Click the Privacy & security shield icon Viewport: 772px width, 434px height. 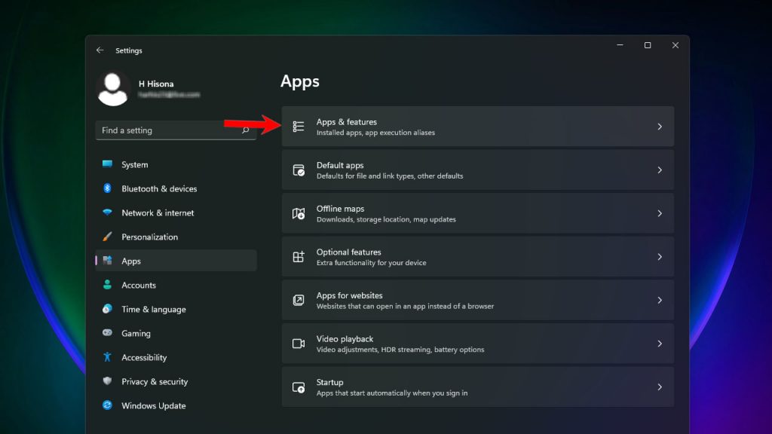(x=107, y=381)
